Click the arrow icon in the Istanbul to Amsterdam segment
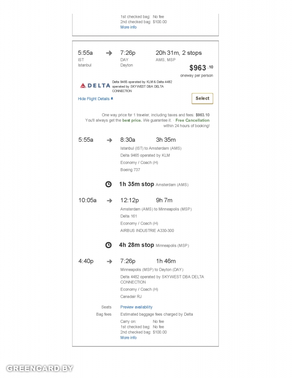The image size is (292, 378). [109, 140]
